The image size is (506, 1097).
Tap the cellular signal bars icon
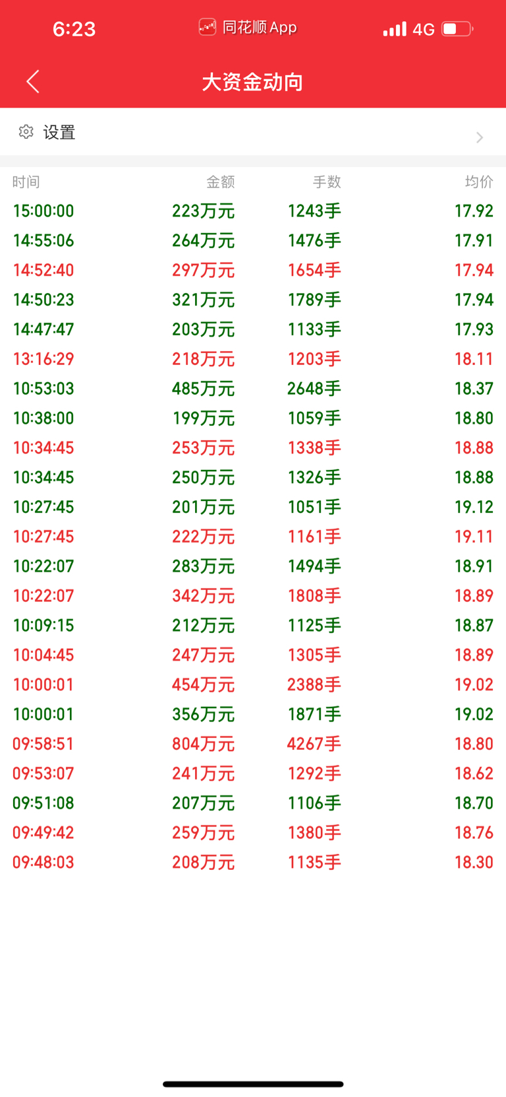point(395,29)
